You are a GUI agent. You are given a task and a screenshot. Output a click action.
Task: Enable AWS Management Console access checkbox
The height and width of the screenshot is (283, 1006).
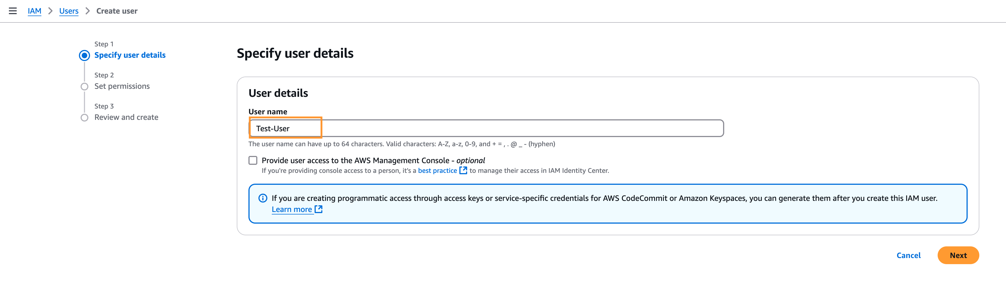[x=253, y=161]
